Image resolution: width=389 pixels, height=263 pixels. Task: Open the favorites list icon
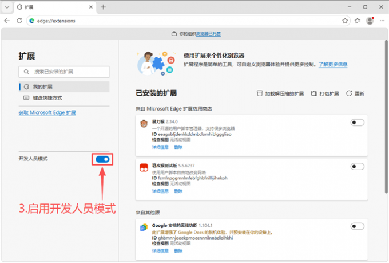coord(357,21)
